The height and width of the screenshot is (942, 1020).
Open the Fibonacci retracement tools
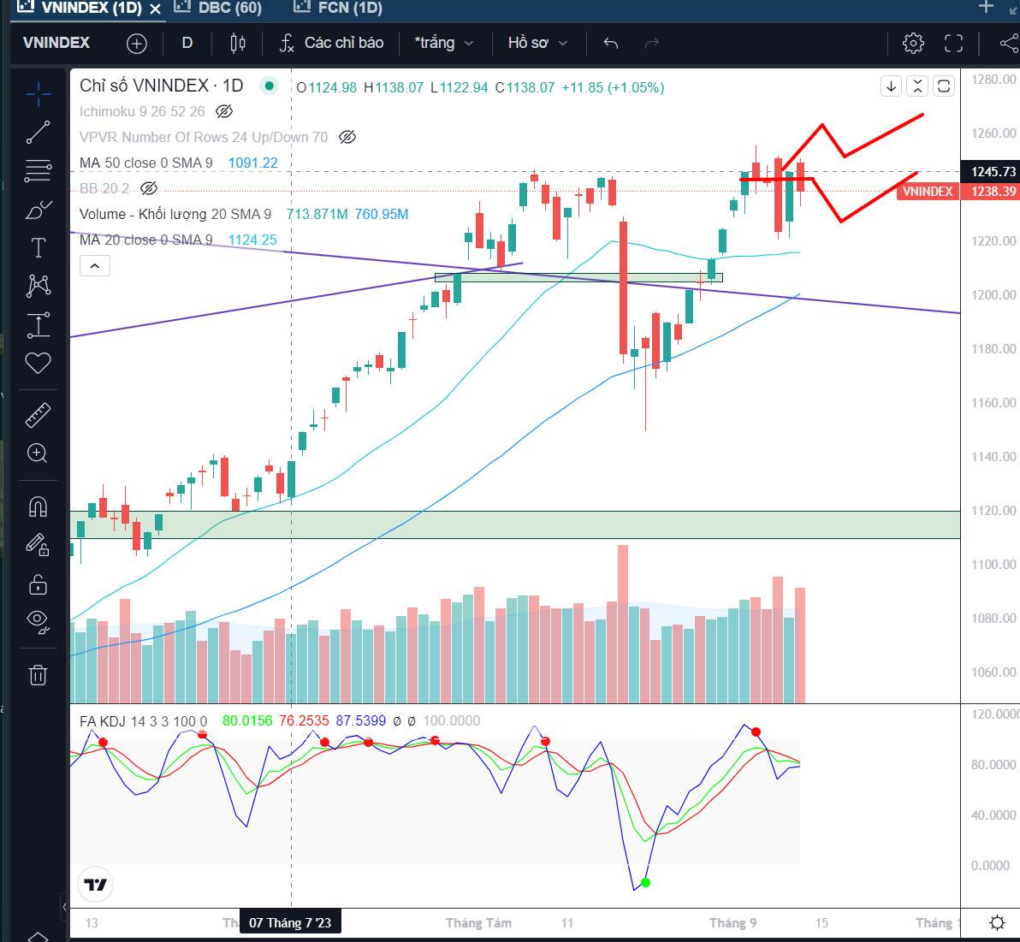point(38,170)
